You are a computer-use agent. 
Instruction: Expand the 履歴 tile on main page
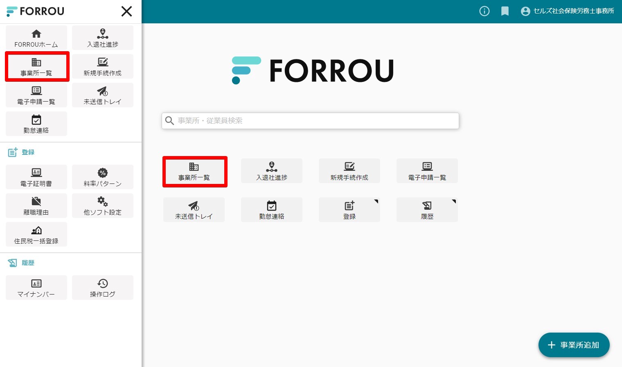pos(427,210)
